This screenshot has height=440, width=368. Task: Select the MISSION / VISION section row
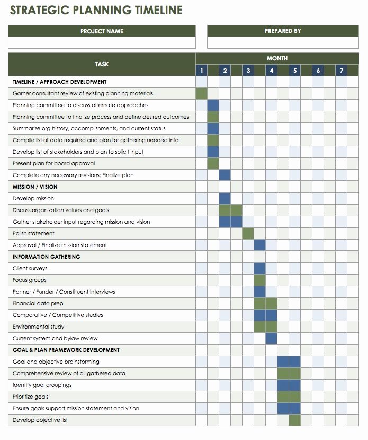[x=183, y=187]
